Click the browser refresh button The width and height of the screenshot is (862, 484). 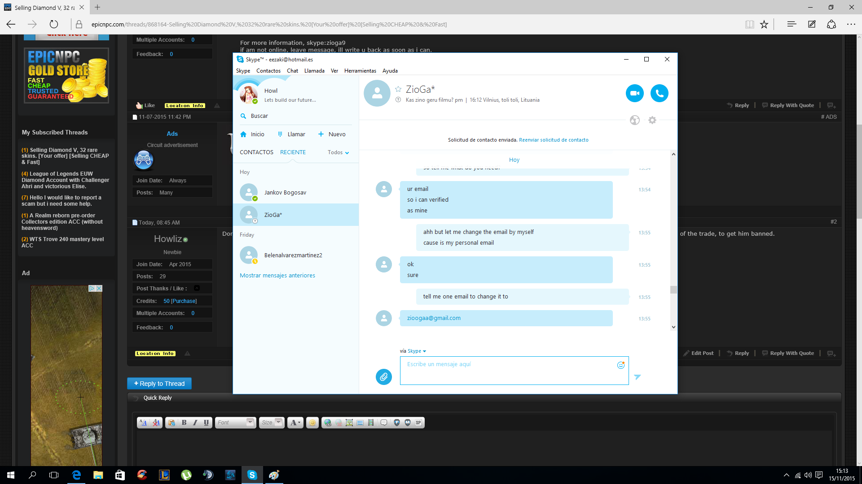pos(54,25)
